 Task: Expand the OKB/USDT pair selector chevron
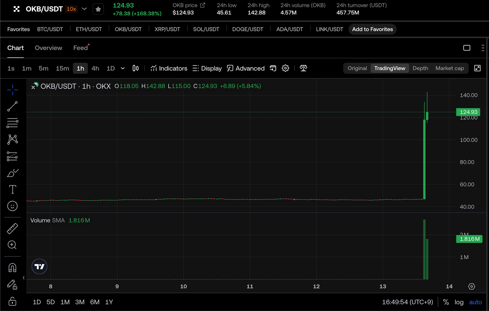click(84, 9)
